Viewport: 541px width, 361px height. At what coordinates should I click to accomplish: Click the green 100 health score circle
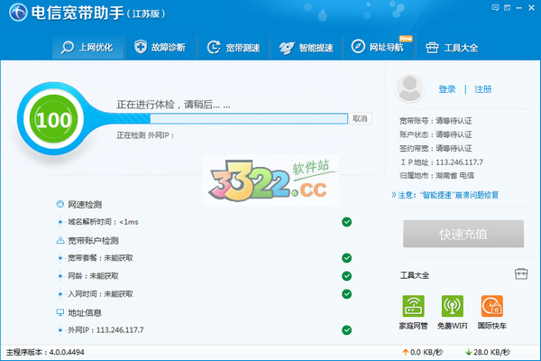53,119
